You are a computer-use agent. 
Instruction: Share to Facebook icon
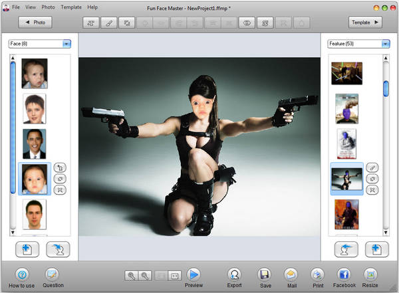click(345, 274)
